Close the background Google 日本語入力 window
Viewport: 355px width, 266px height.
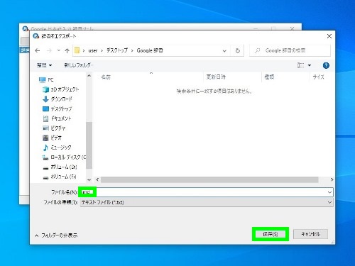click(x=293, y=28)
